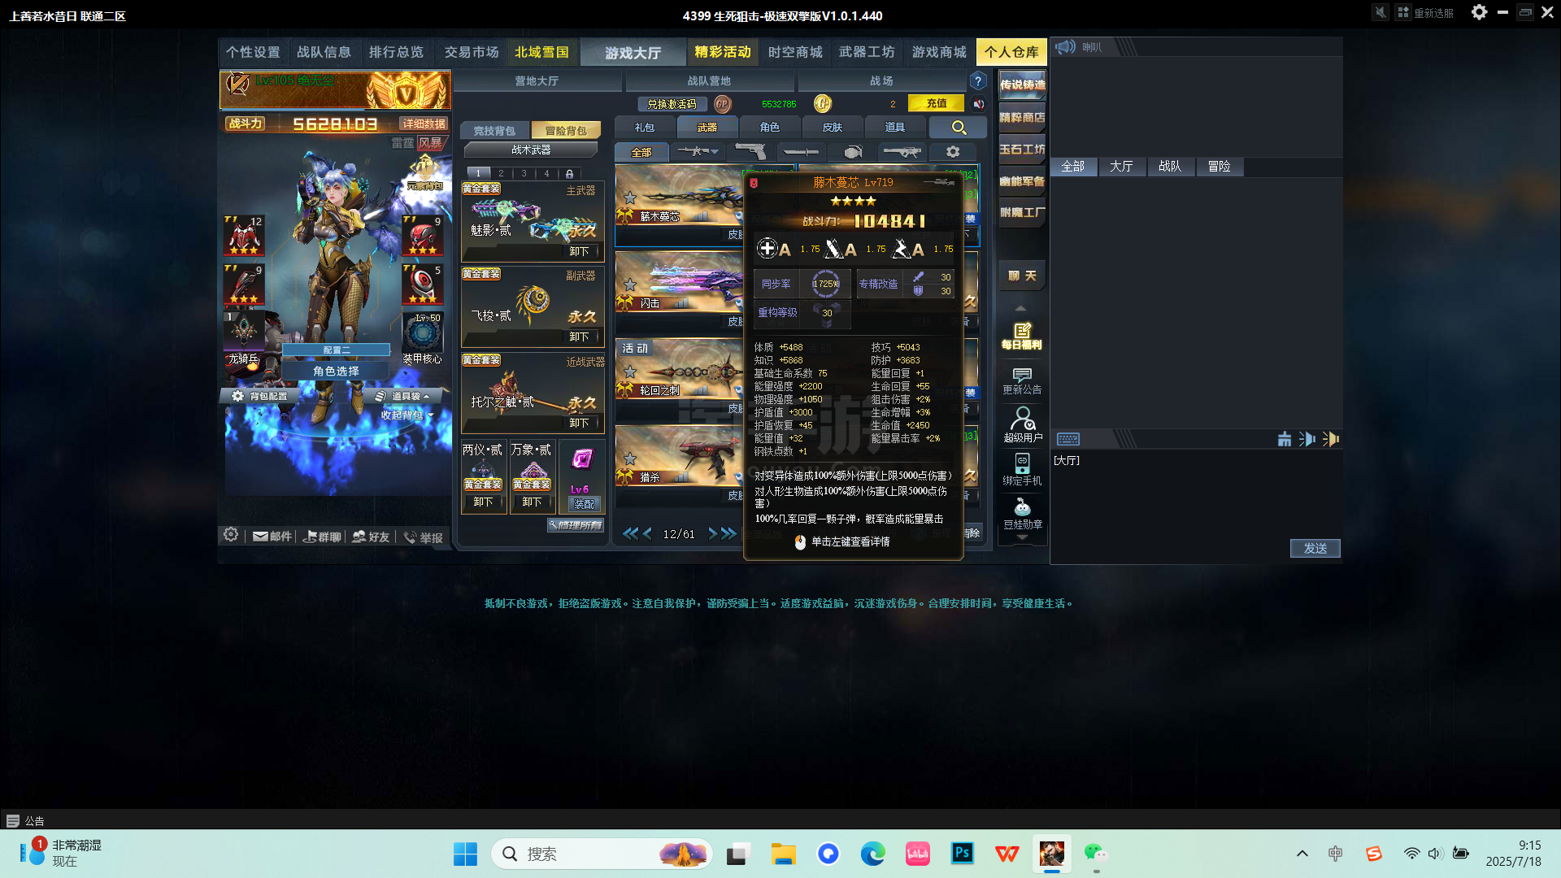Click the chat keyboard icon
The width and height of the screenshot is (1561, 878).
[x=1068, y=439]
